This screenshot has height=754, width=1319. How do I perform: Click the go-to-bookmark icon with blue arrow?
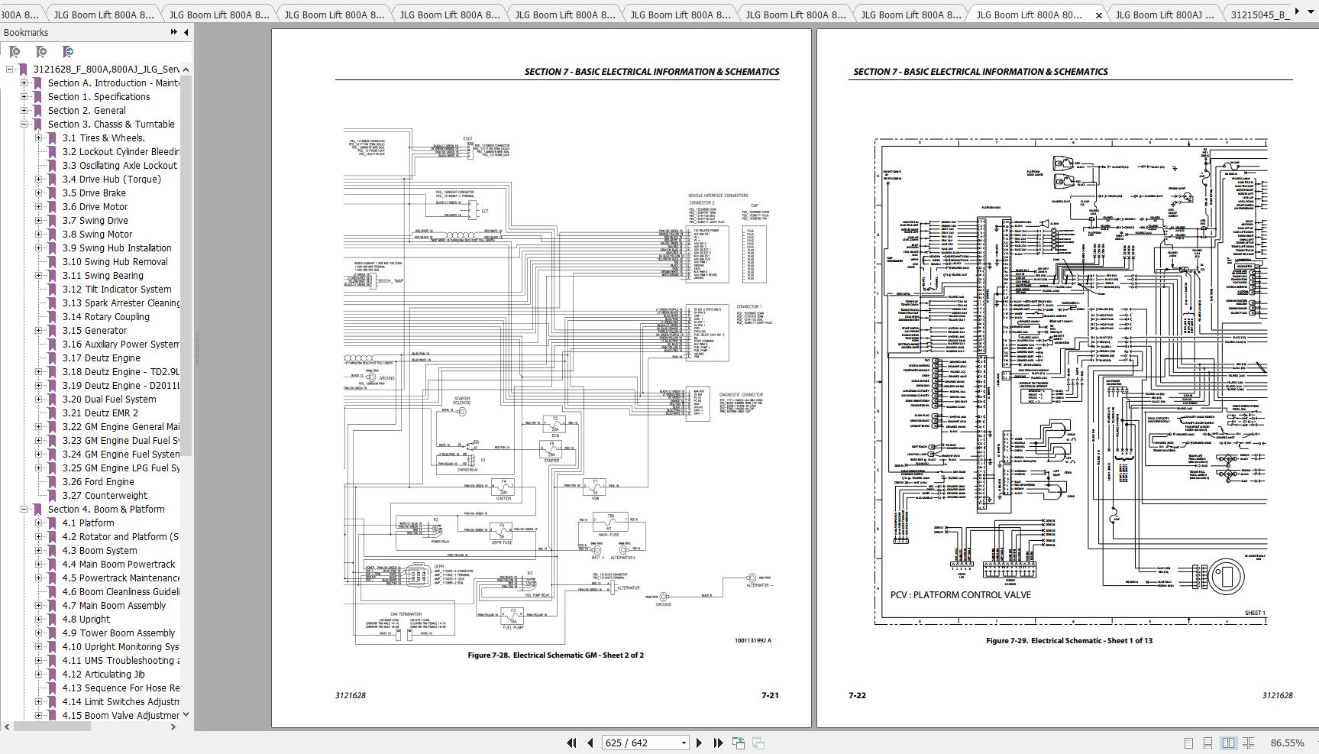coord(68,52)
